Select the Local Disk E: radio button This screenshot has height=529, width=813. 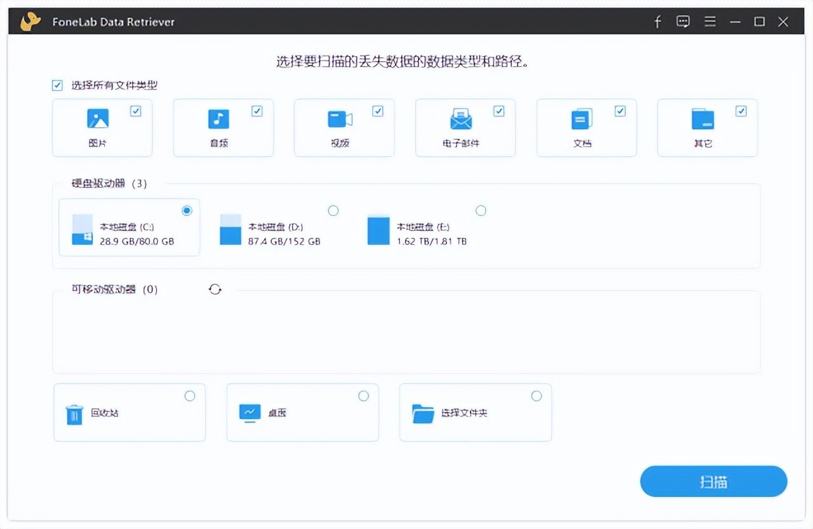[x=481, y=210]
